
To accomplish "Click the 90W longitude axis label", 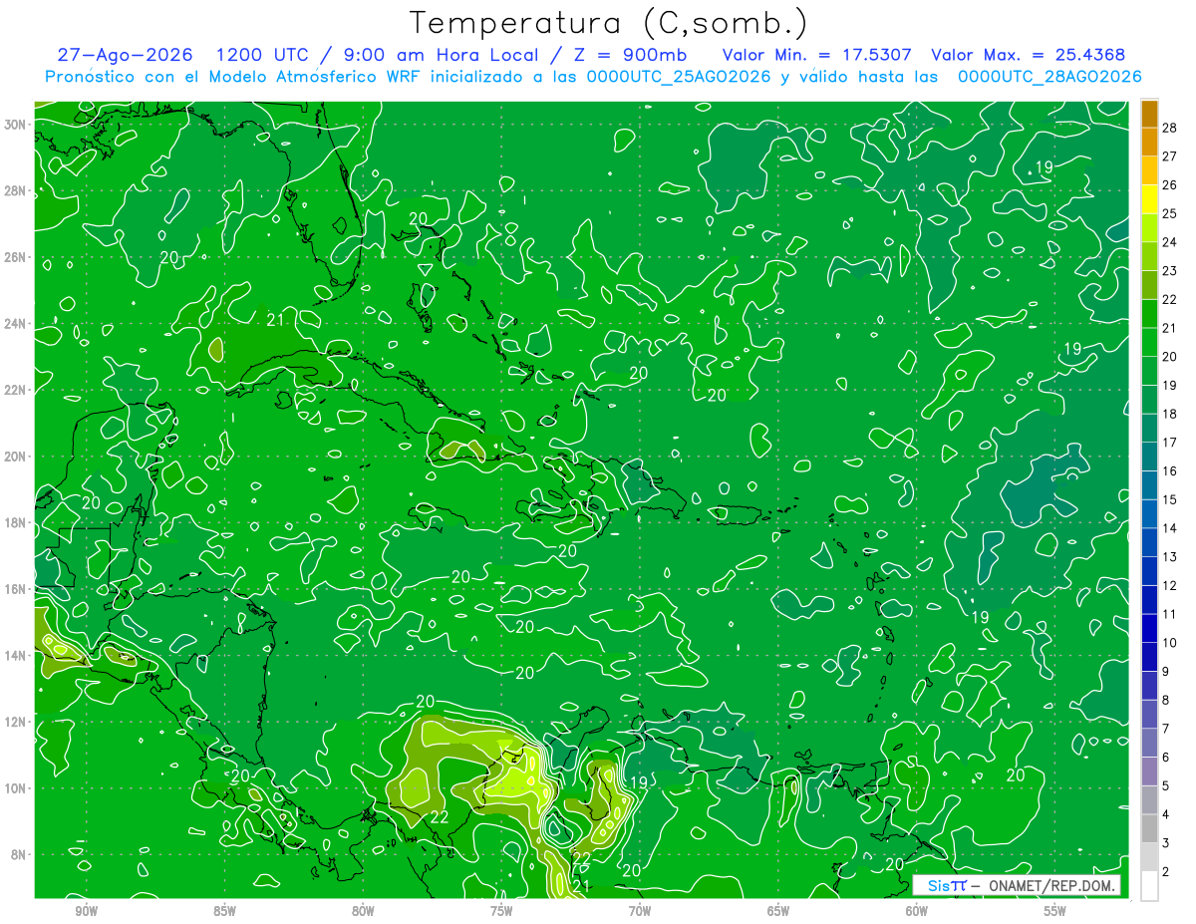I will (86, 911).
